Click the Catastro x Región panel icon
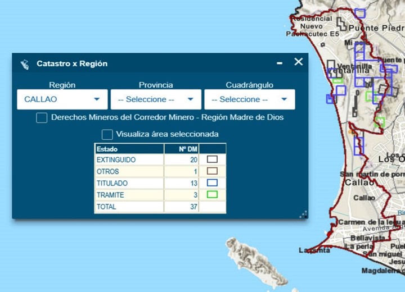Image resolution: width=405 pixels, height=292 pixels. click(x=25, y=64)
